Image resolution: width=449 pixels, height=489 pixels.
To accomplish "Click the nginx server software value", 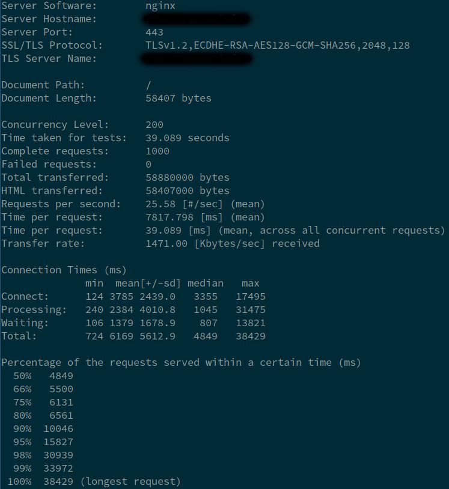I will (160, 6).
